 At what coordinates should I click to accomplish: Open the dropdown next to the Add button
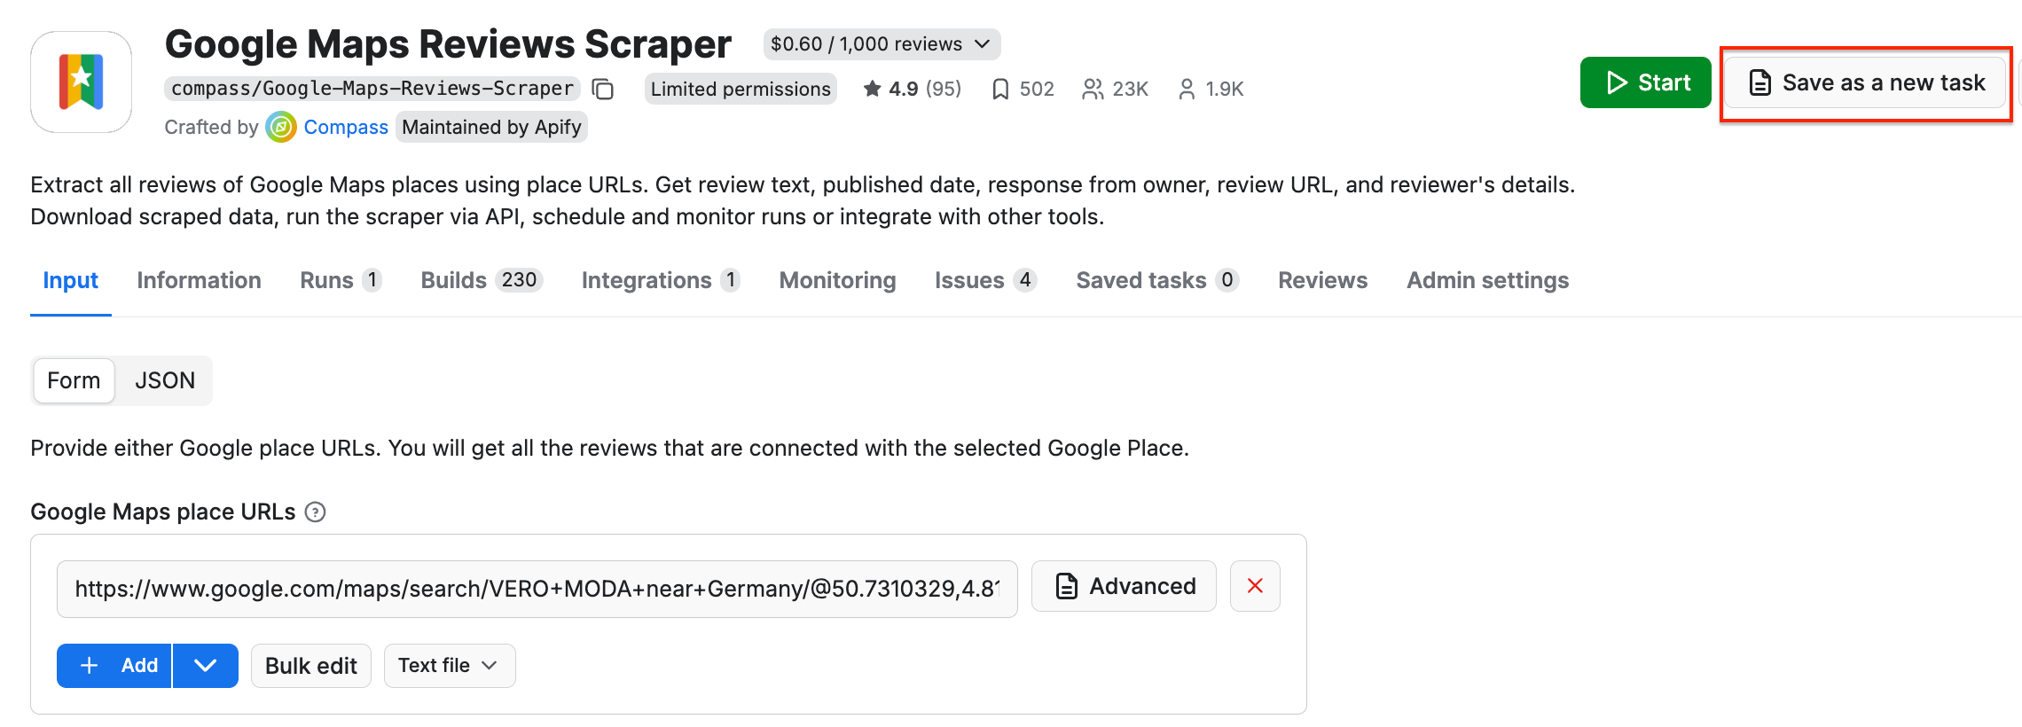(x=206, y=665)
